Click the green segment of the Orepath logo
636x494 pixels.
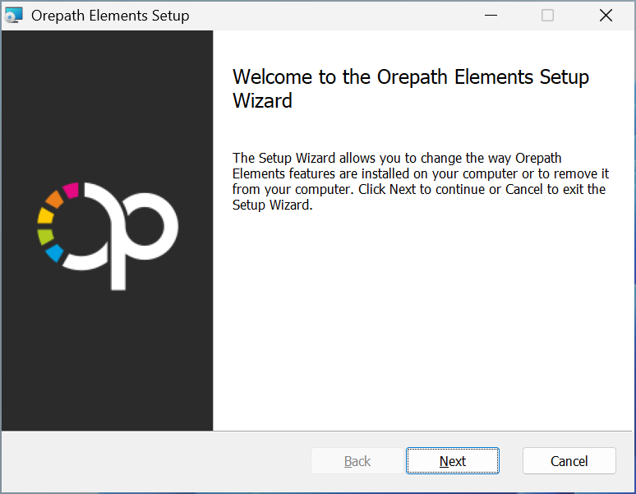(46, 237)
